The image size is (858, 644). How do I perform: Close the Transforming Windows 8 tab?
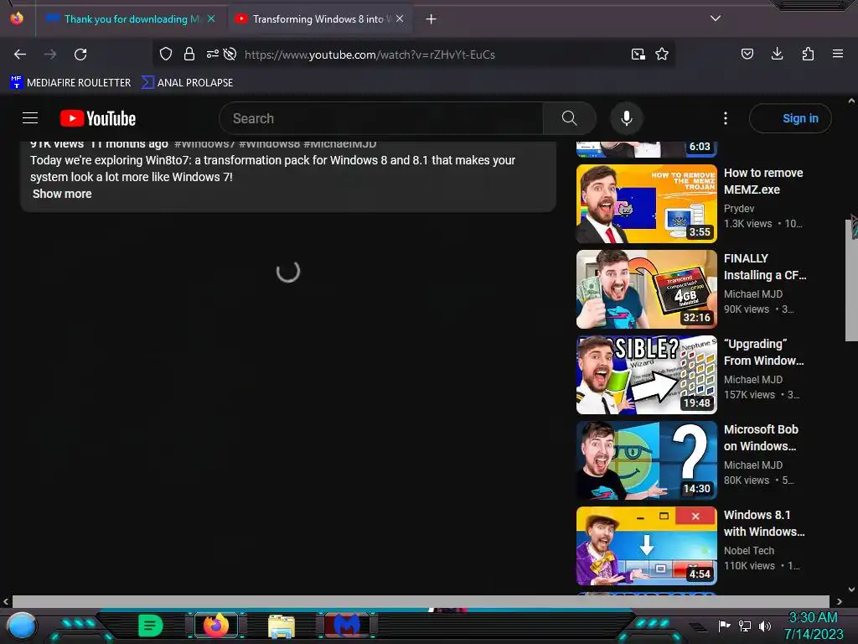click(400, 18)
